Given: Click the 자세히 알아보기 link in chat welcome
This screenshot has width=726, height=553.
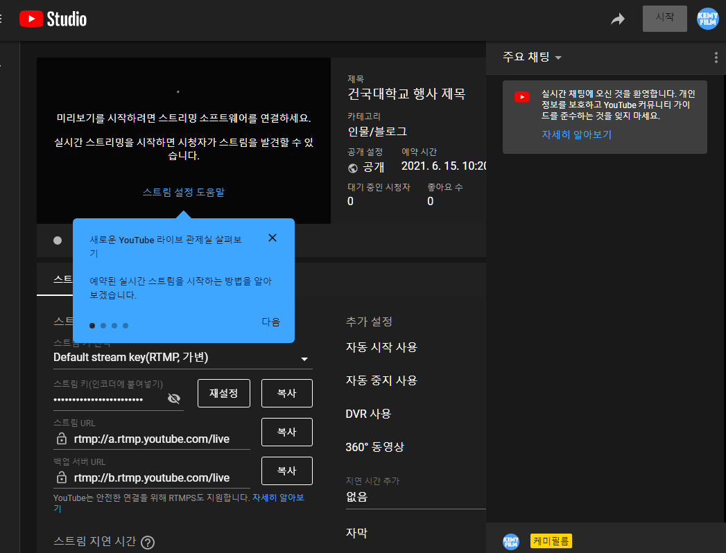Looking at the screenshot, I should (x=576, y=134).
